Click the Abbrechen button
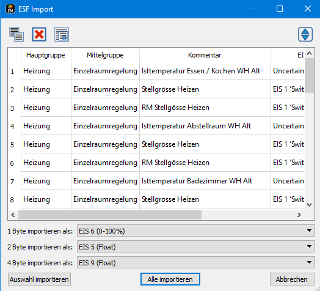The width and height of the screenshot is (320, 291). point(292,279)
